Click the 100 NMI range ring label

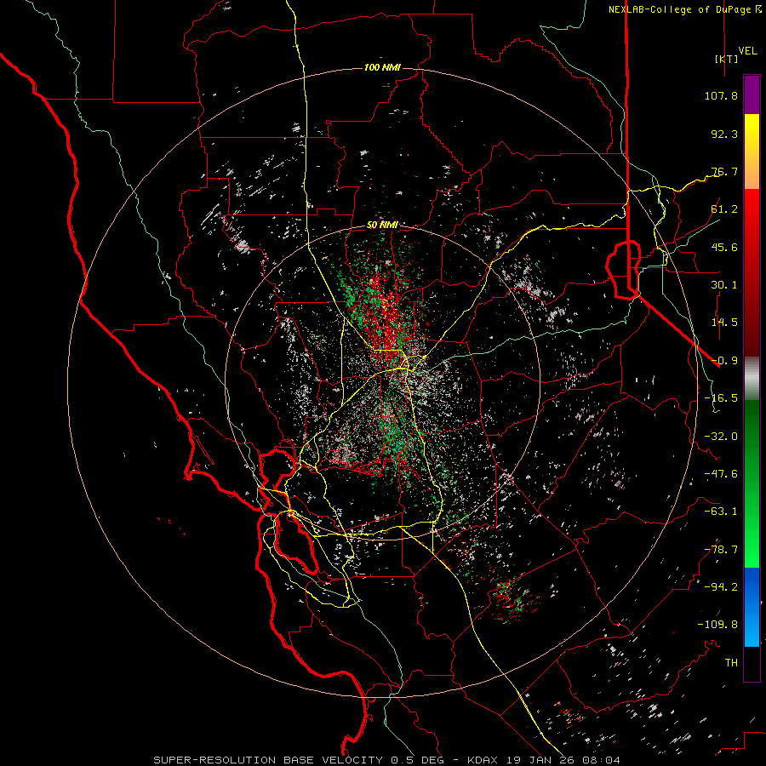382,67
